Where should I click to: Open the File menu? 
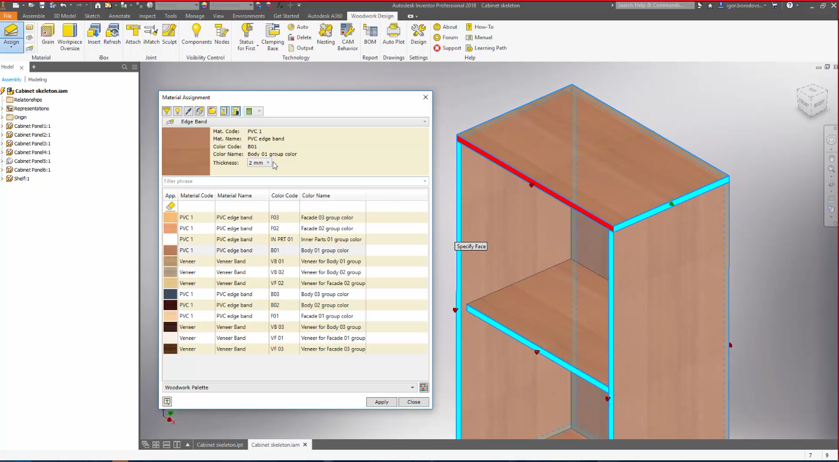[x=8, y=16]
